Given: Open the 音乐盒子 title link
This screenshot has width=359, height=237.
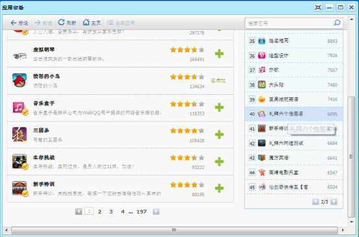Looking at the screenshot, I should 43,103.
